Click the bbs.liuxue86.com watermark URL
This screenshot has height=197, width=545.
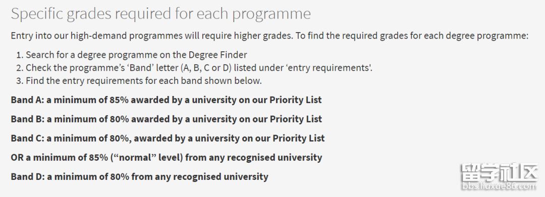pyautogui.click(x=500, y=186)
